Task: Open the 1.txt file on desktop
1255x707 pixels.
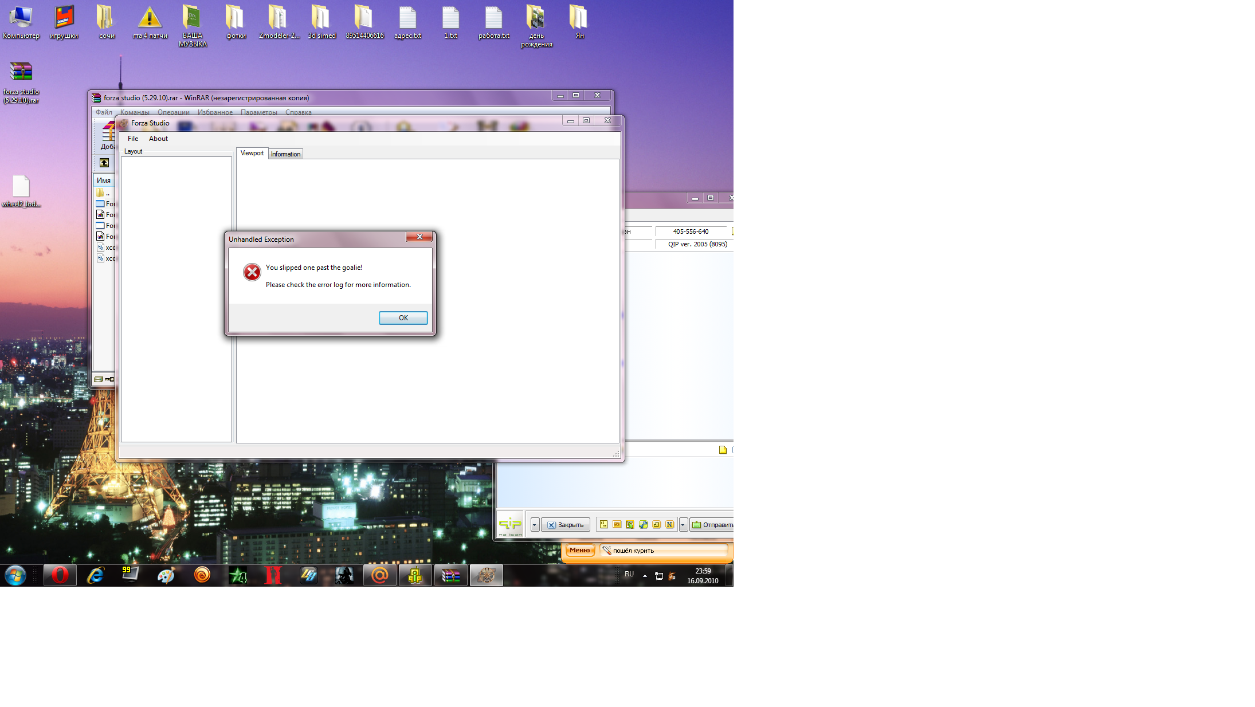Action: [x=450, y=23]
